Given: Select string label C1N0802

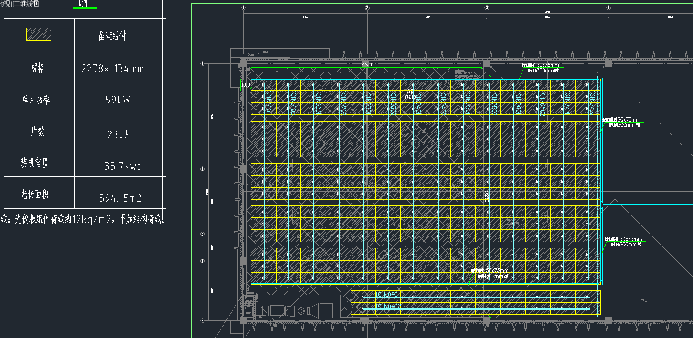Looking at the screenshot, I should (387, 306).
